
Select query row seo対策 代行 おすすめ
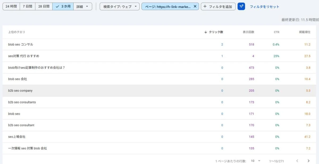(159, 56)
